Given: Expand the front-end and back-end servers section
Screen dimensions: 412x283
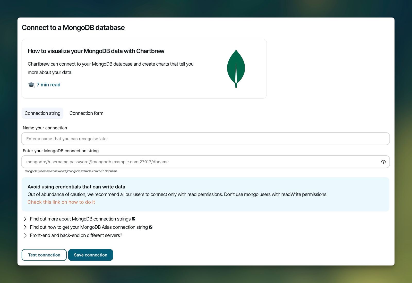Looking at the screenshot, I should (x=25, y=235).
